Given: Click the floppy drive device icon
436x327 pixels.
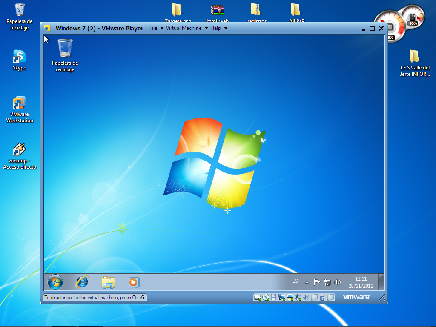Looking at the screenshot, I should tap(274, 297).
